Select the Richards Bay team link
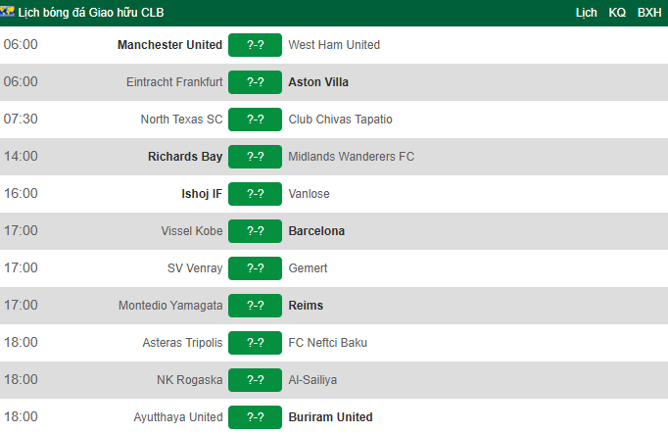Image resolution: width=668 pixels, height=434 pixels. pos(185,157)
